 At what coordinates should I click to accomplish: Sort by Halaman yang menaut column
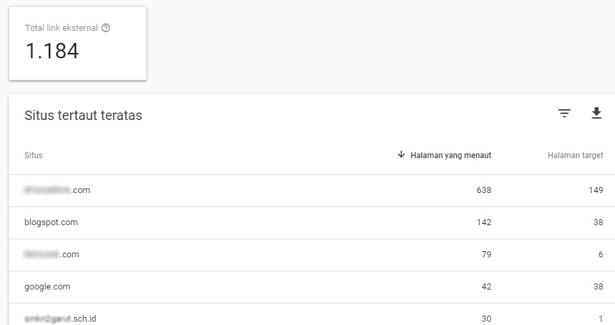tap(451, 155)
